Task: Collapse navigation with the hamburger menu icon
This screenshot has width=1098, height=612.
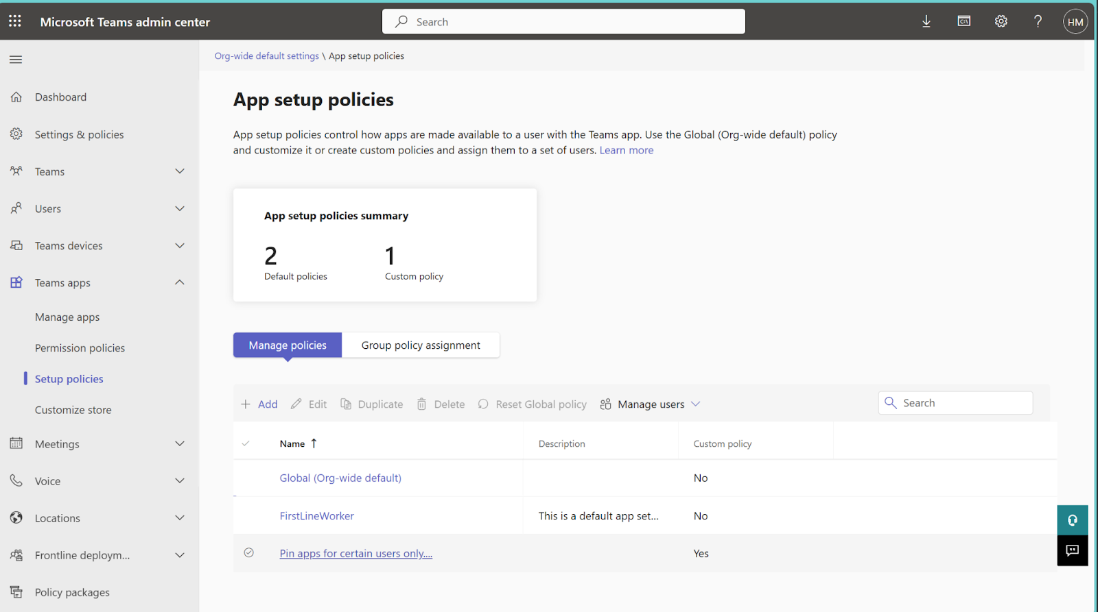Action: point(16,60)
